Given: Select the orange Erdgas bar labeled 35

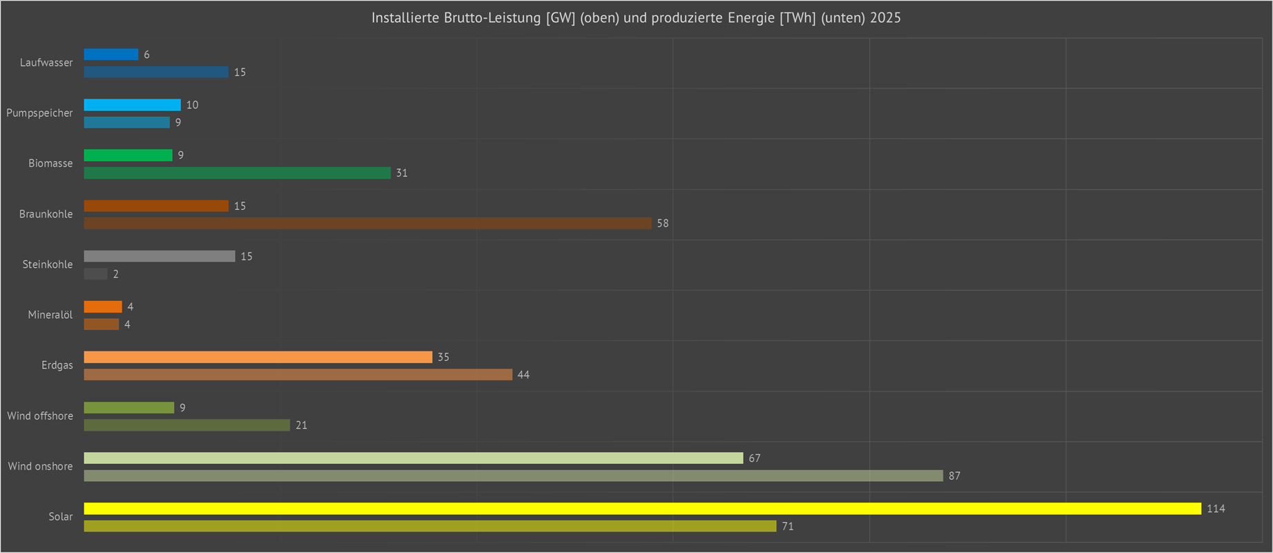Looking at the screenshot, I should click(x=258, y=357).
